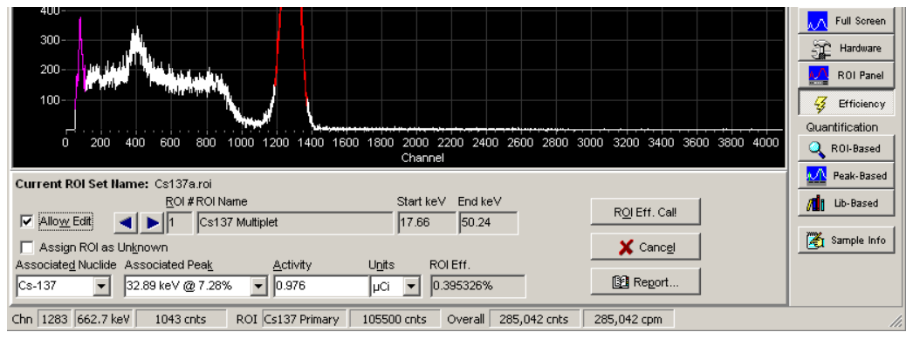The width and height of the screenshot is (913, 339).
Task: Click channel number 1283 in status bar
Action: (x=54, y=319)
